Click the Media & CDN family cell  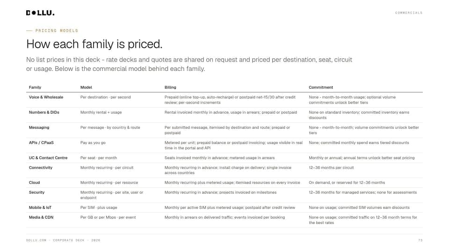pyautogui.click(x=41, y=217)
